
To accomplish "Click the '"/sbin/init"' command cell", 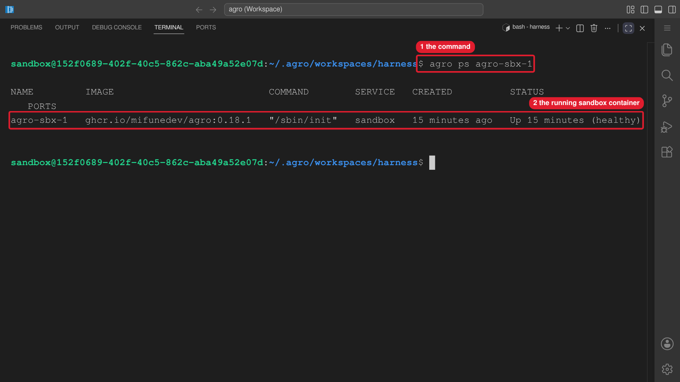I will pos(303,120).
